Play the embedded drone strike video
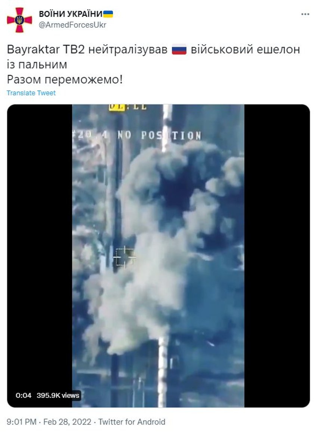The height and width of the screenshot is (432, 314). pos(158,256)
